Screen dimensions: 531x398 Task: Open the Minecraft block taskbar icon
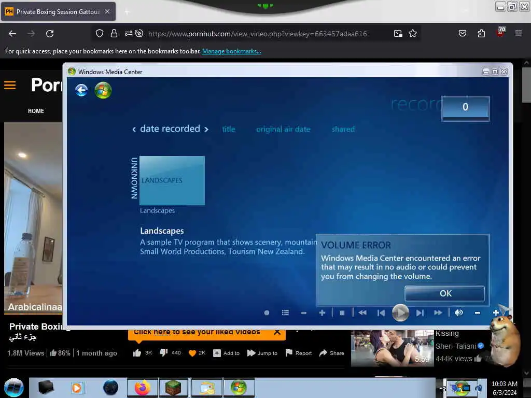click(x=173, y=388)
